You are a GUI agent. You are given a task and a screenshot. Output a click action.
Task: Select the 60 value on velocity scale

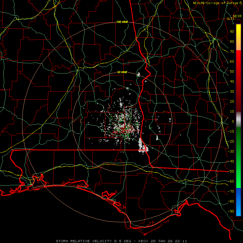pyautogui.click(x=232, y=61)
